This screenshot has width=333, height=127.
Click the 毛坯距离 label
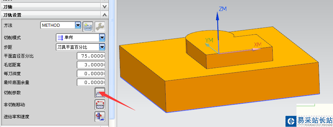[12, 65]
